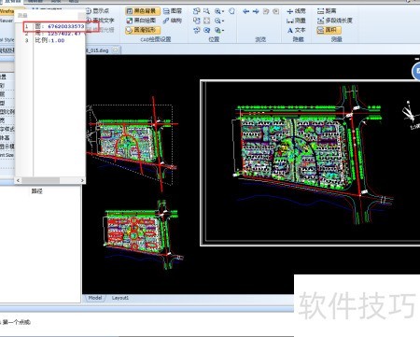Expand the zoom-in magnifier dropdown arrow

click(223, 12)
